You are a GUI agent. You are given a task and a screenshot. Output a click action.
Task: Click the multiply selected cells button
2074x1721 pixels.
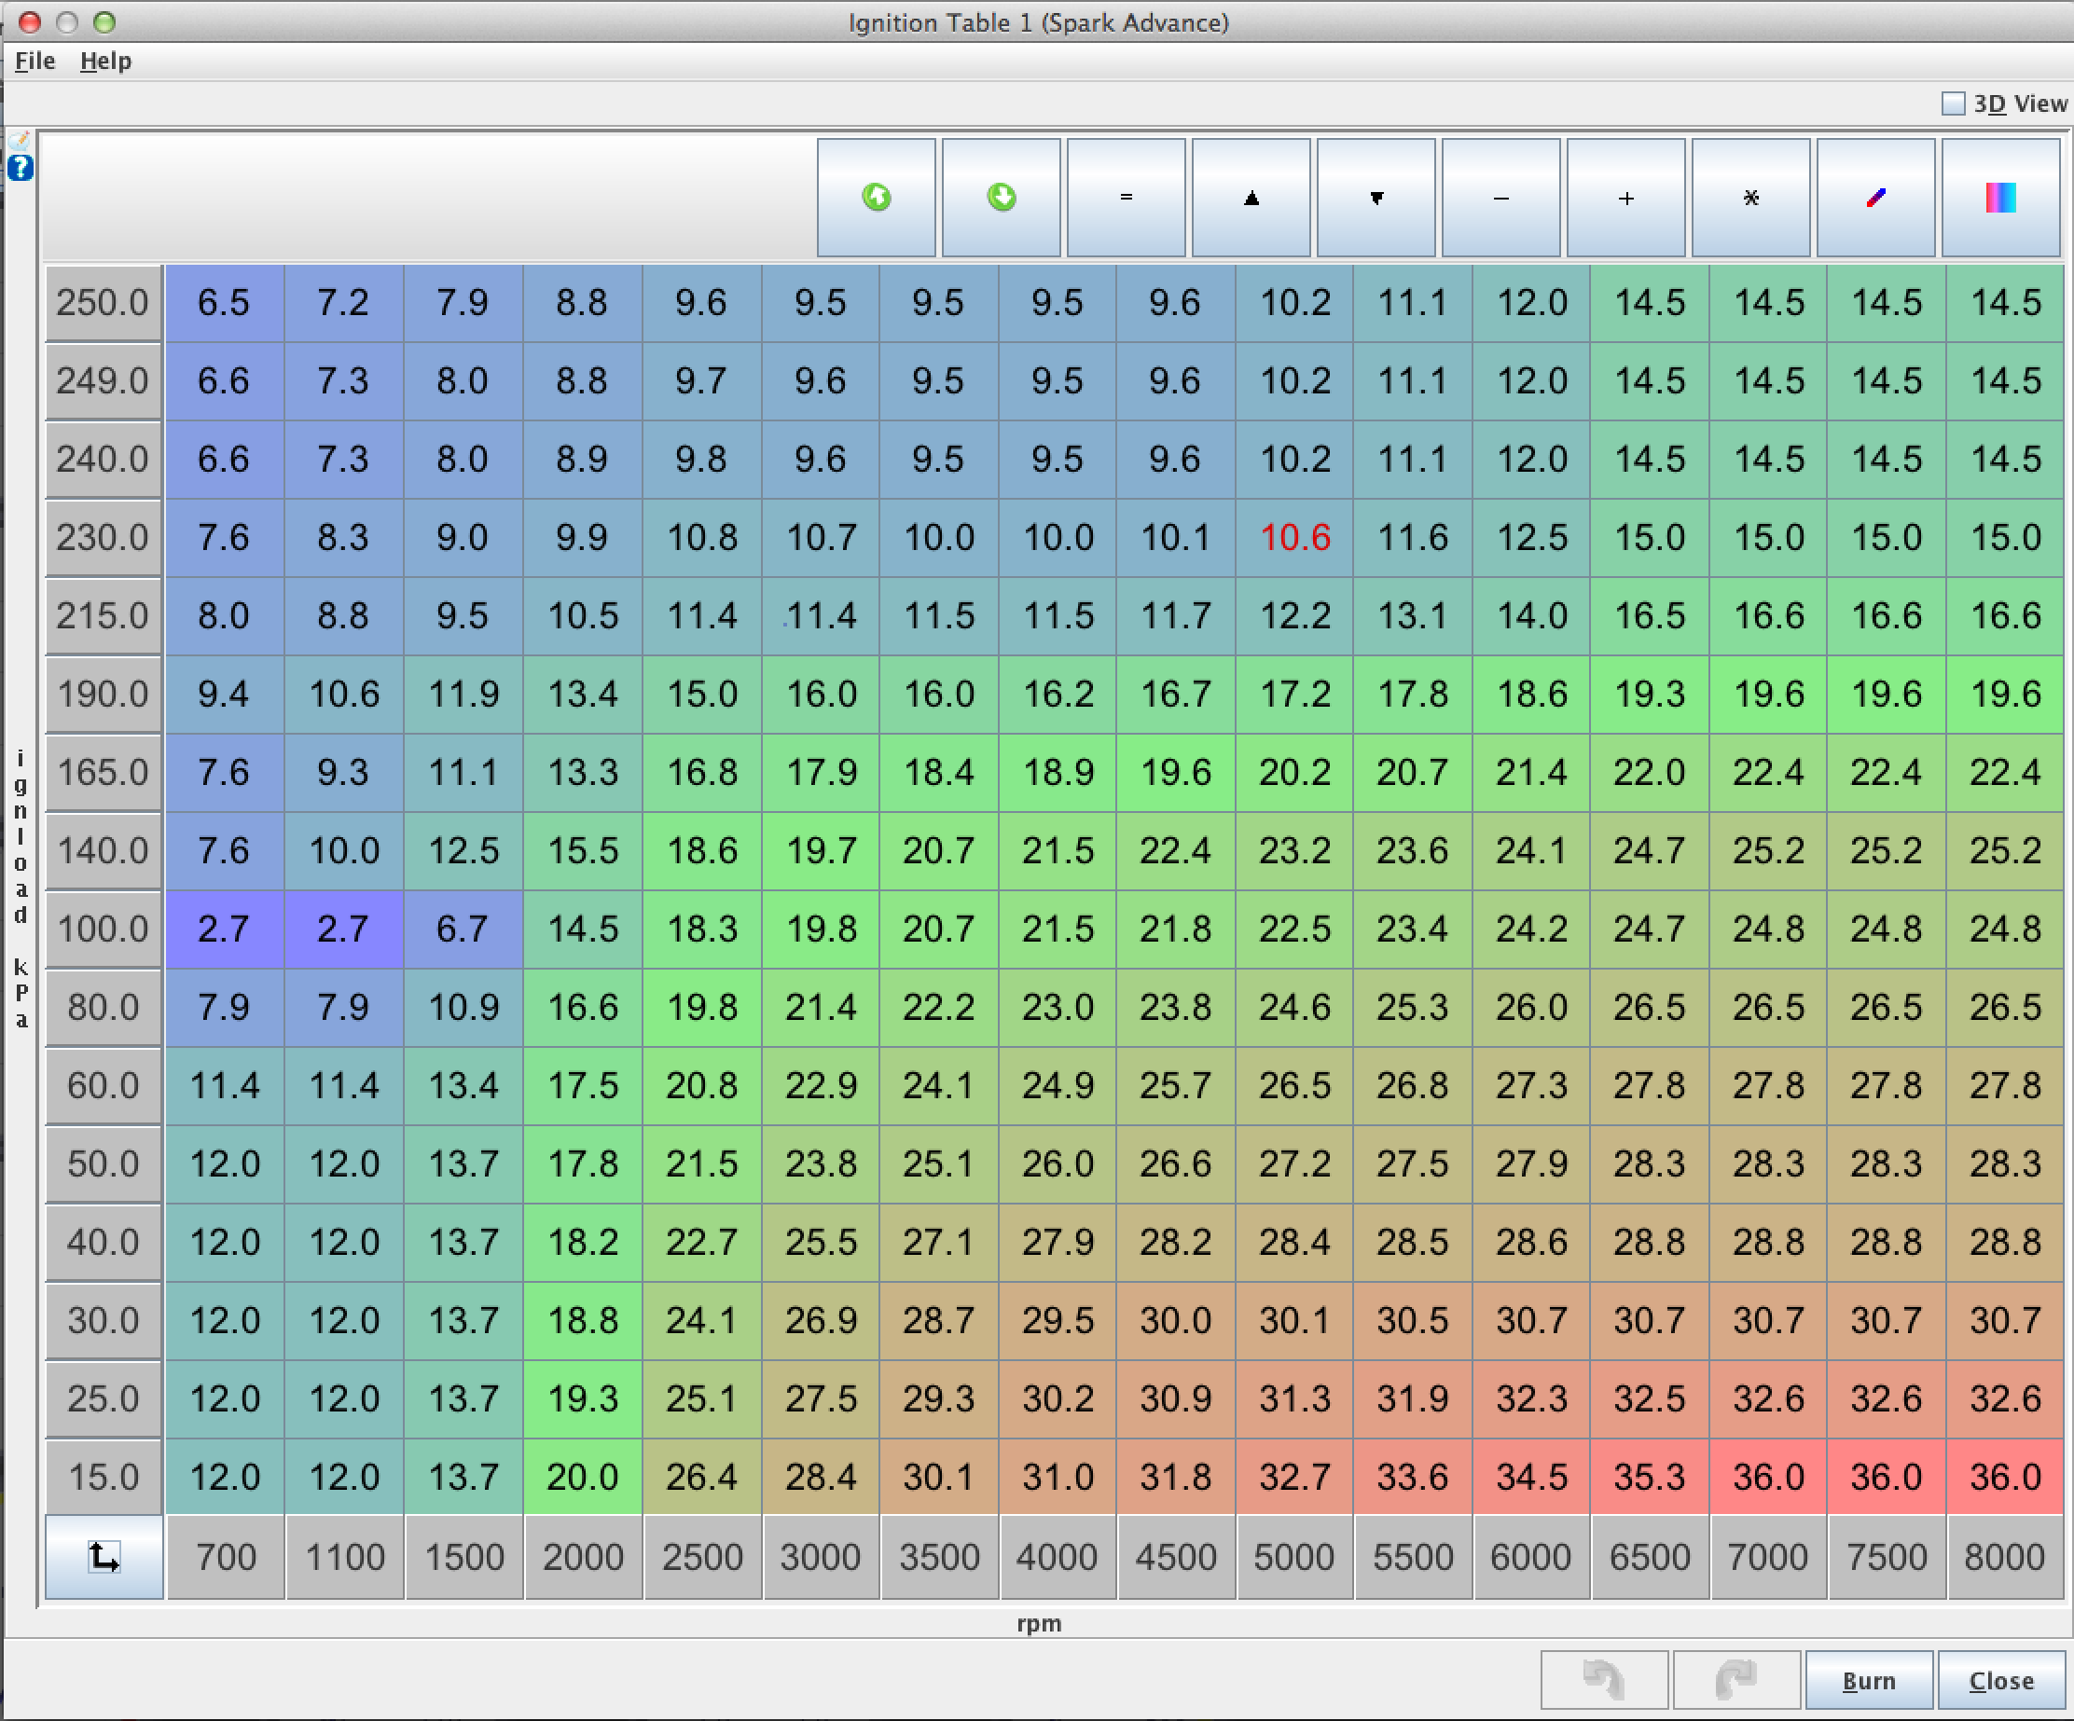point(1751,198)
